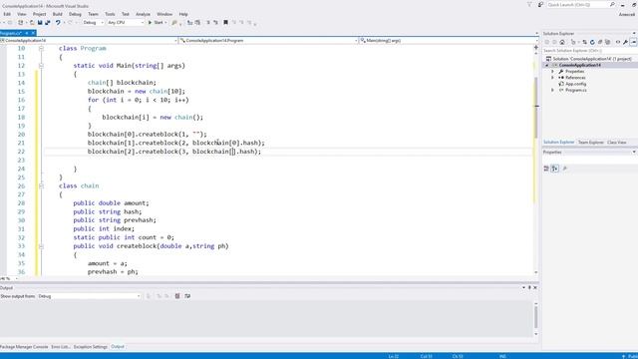The image size is (638, 359).
Task: Expand the Properties node in Solution Explorer
Action: (x=553, y=71)
